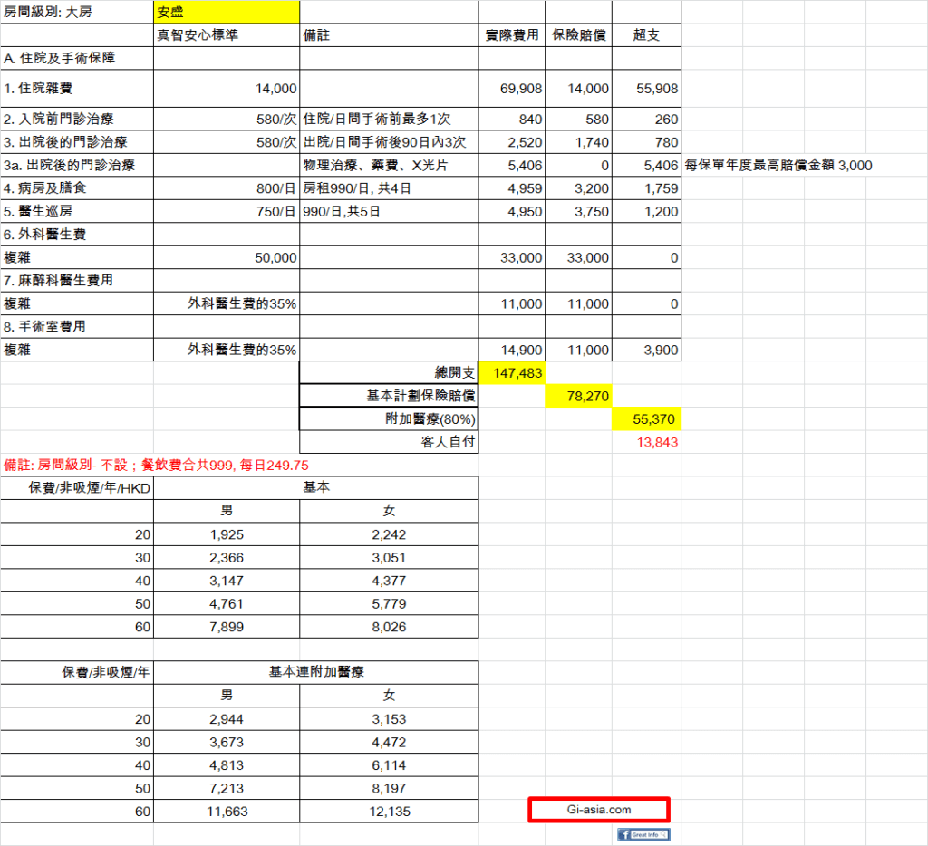
Task: Select the 總開支 label cell
Action: pos(389,372)
